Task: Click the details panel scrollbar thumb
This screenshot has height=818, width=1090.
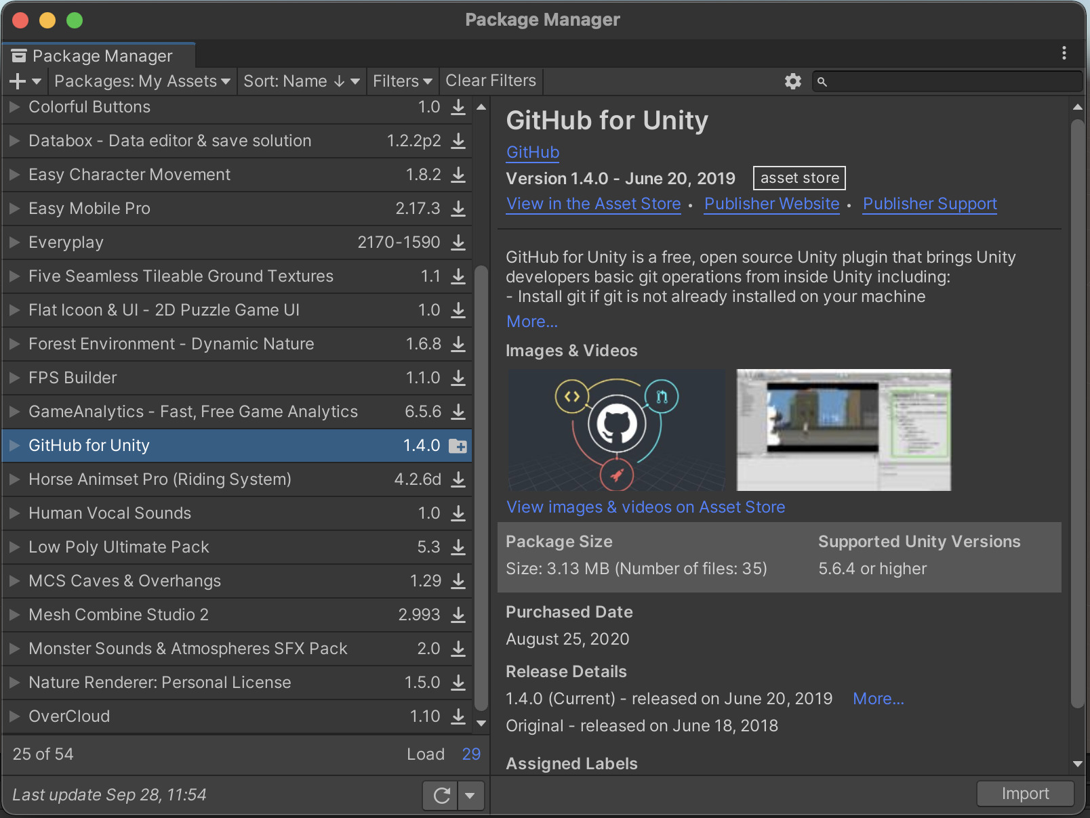Action: click(x=1077, y=413)
